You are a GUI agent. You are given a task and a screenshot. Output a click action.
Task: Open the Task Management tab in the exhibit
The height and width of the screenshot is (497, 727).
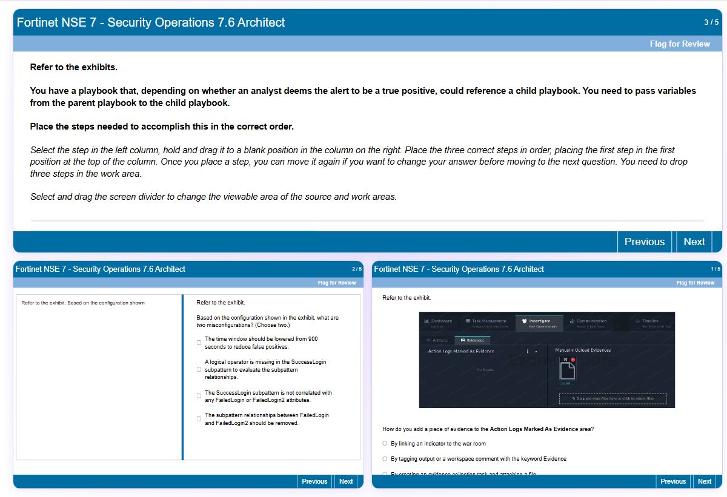pyautogui.click(x=486, y=323)
